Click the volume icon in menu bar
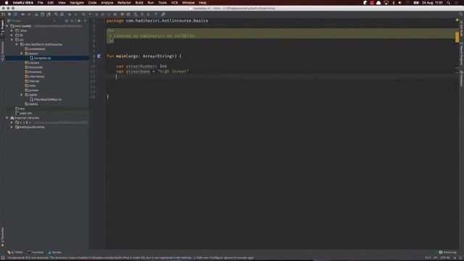 click(399, 3)
